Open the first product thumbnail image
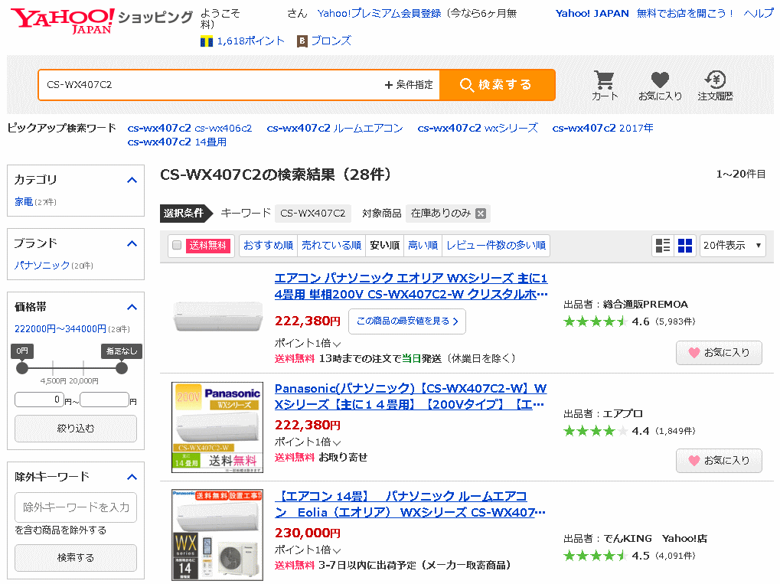This screenshot has width=780, height=584. pyautogui.click(x=217, y=316)
